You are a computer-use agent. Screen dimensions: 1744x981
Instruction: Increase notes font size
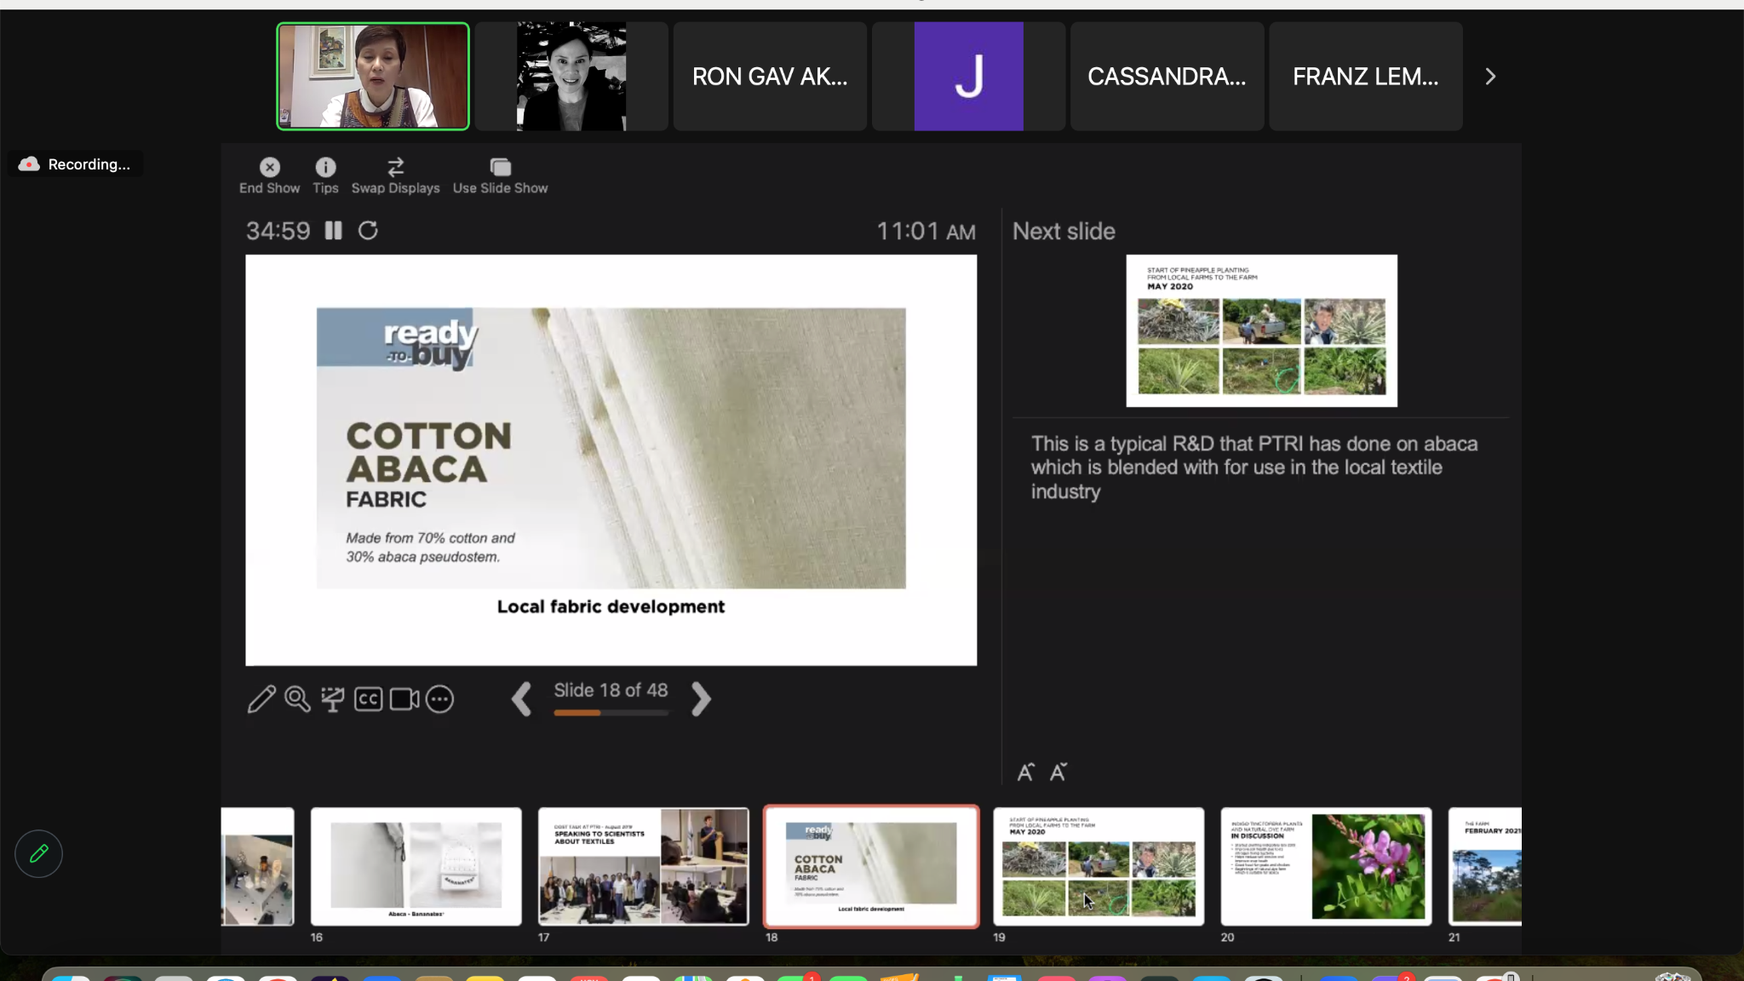1025,772
